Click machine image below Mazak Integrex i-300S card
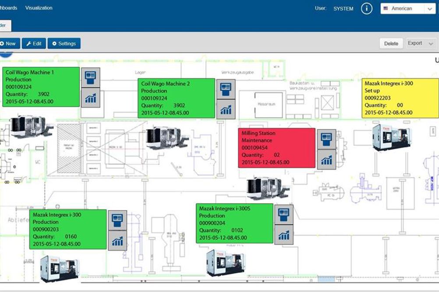The image size is (439, 292). [226, 263]
